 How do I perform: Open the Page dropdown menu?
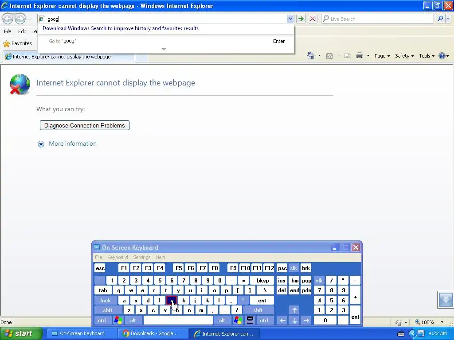pos(382,56)
